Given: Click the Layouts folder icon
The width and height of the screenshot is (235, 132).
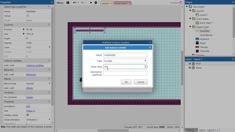Looking at the screenshot, I should point(194,11).
